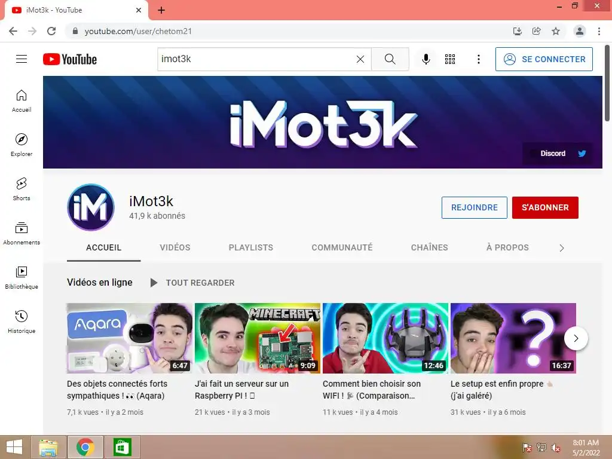Open the Discord link on the banner
Image resolution: width=612 pixels, height=459 pixels.
[553, 154]
